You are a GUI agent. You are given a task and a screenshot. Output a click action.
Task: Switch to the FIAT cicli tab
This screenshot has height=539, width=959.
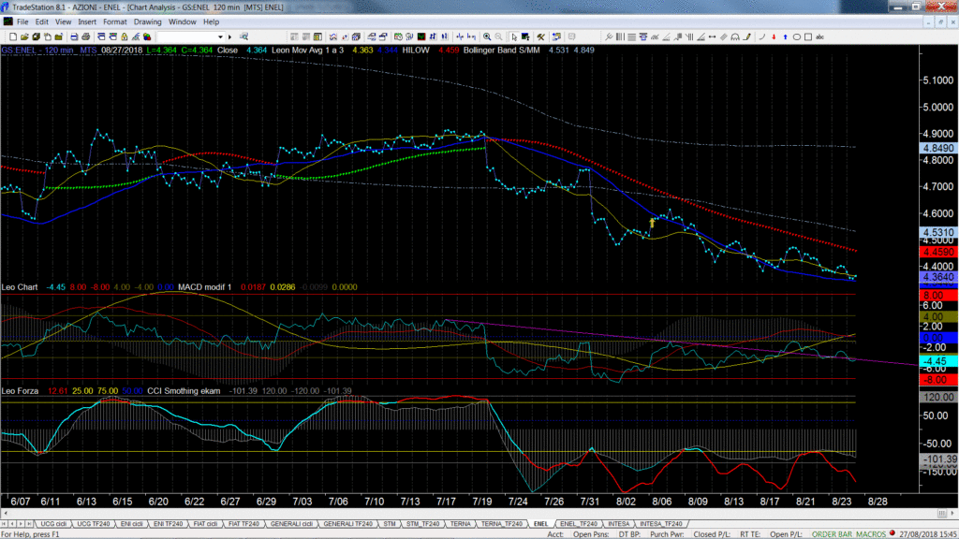pyautogui.click(x=205, y=524)
